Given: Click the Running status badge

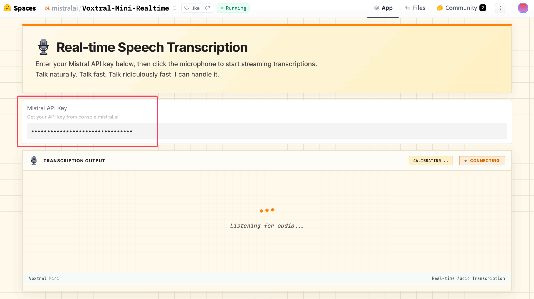Looking at the screenshot, I should tap(233, 8).
